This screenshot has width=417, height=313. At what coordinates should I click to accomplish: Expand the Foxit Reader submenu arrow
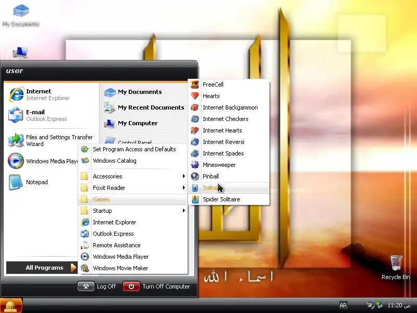pos(184,188)
